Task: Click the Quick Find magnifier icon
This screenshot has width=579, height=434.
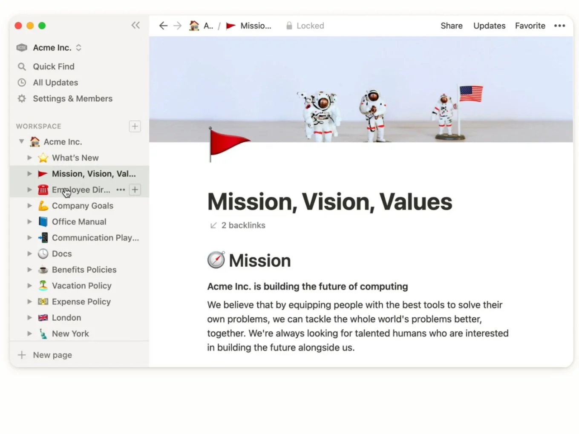Action: pos(22,66)
